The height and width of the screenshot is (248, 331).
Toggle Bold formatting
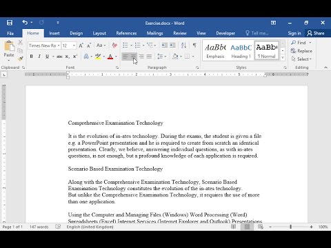31,56
